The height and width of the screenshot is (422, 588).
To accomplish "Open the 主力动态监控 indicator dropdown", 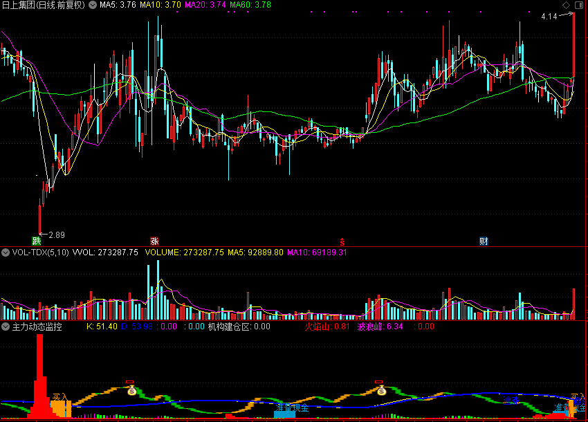I will (x=6, y=327).
